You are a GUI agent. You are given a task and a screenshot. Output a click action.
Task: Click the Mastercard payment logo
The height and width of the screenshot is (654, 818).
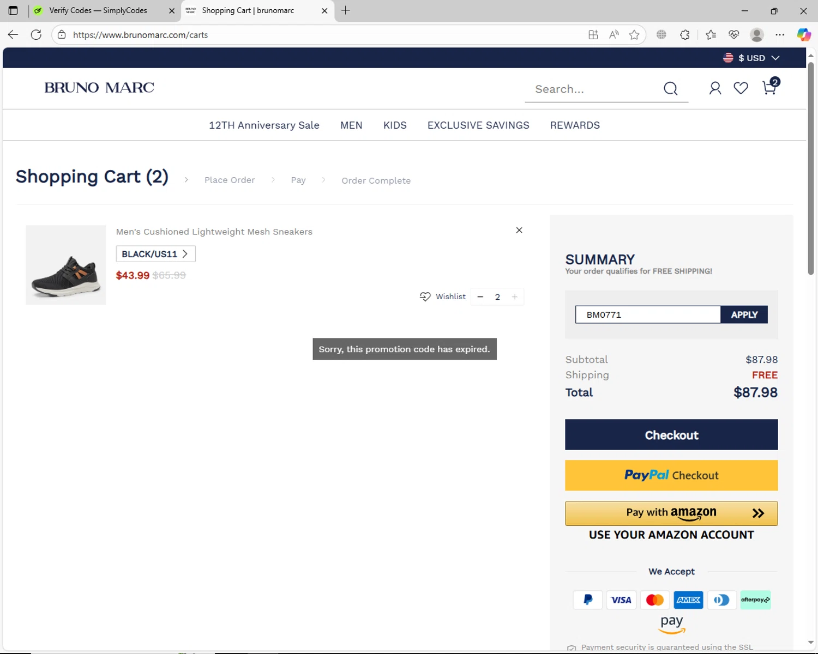click(654, 600)
